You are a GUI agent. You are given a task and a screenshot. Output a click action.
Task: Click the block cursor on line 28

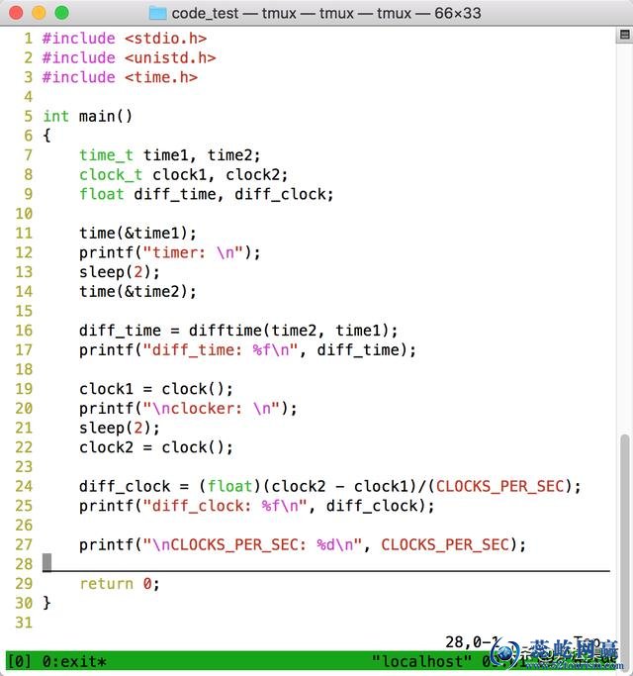(x=46, y=562)
